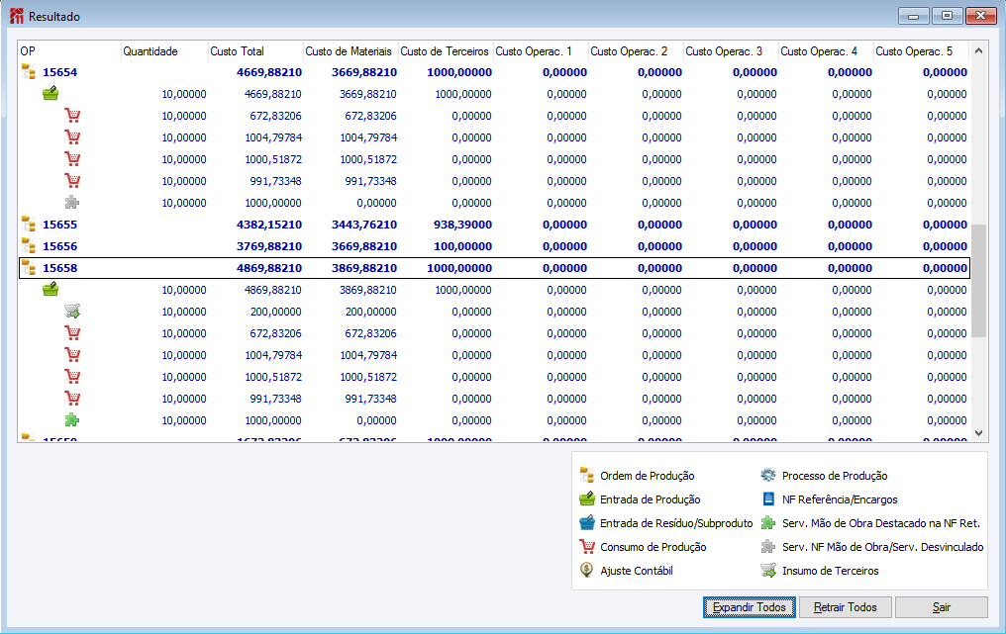Click the OP column header

(69, 51)
